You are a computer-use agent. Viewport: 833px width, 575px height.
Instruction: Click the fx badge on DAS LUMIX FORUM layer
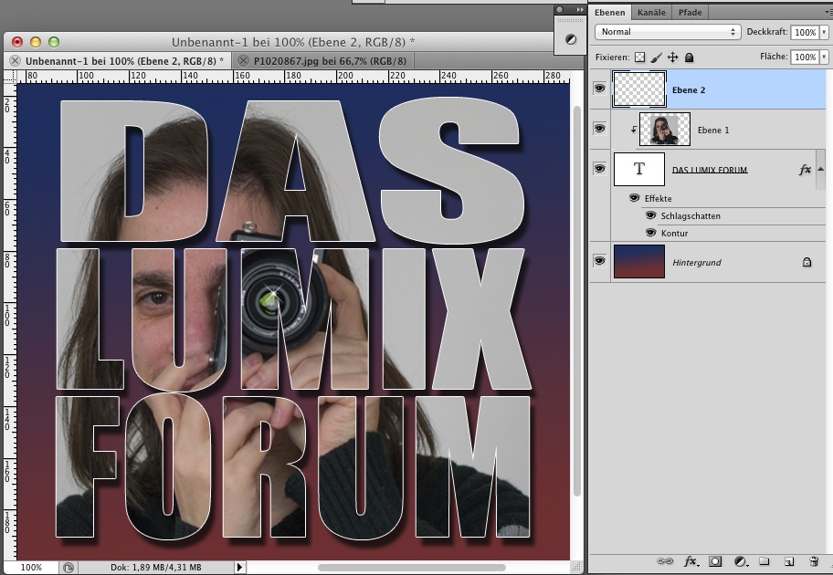click(806, 170)
